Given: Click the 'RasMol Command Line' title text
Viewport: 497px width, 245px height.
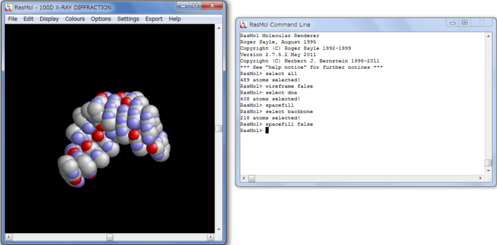Looking at the screenshot, I should pyautogui.click(x=280, y=24).
